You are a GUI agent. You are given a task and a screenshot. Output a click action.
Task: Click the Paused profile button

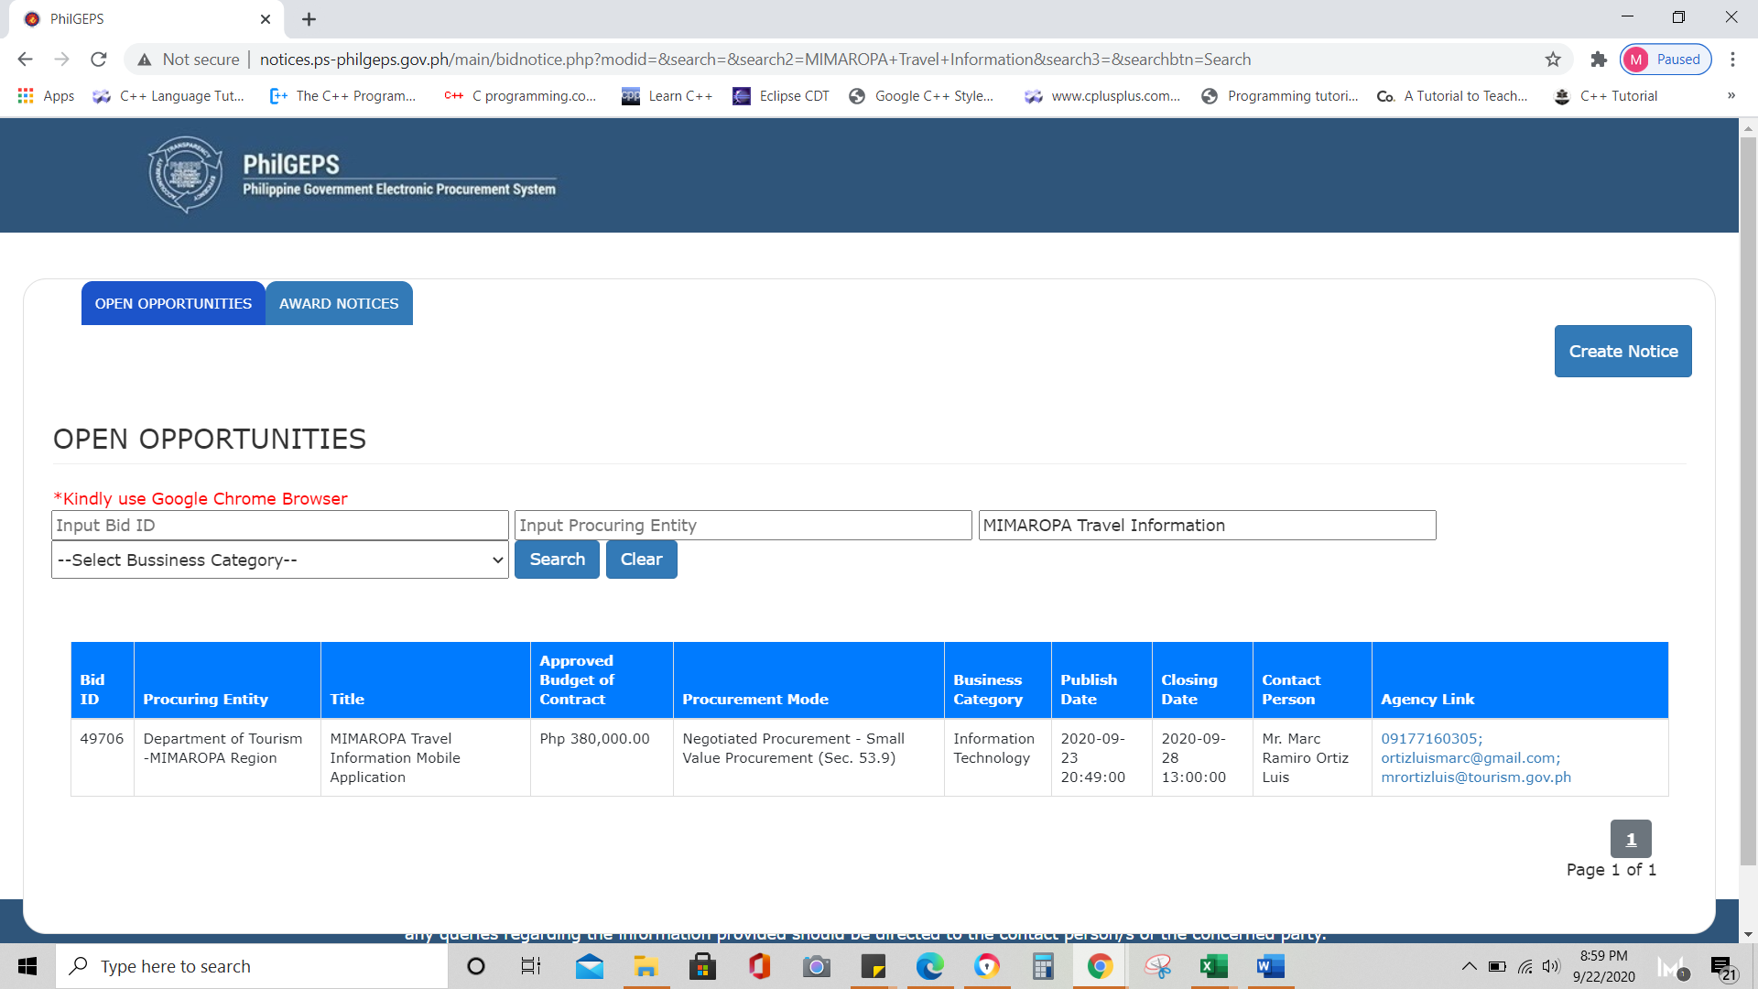pyautogui.click(x=1666, y=60)
